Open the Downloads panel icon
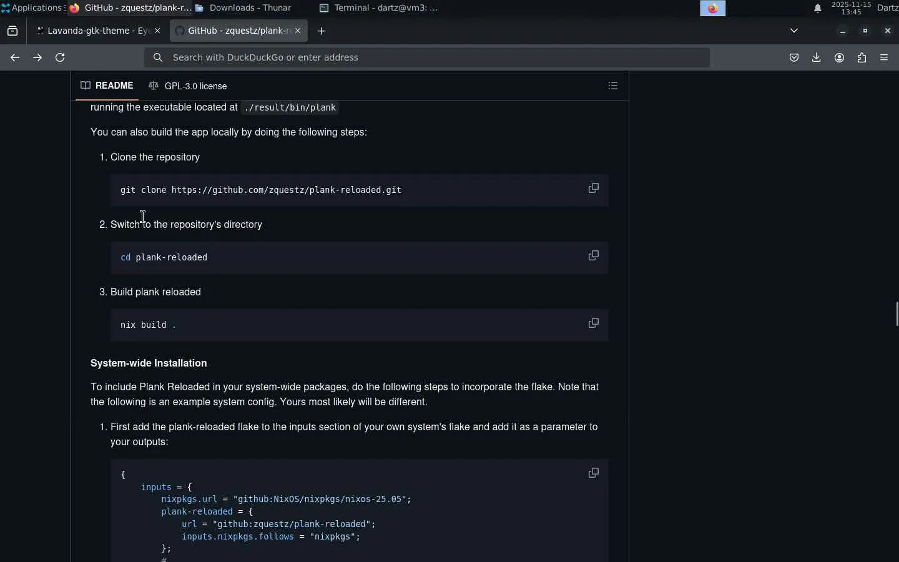Viewport: 899px width, 562px height. [817, 57]
